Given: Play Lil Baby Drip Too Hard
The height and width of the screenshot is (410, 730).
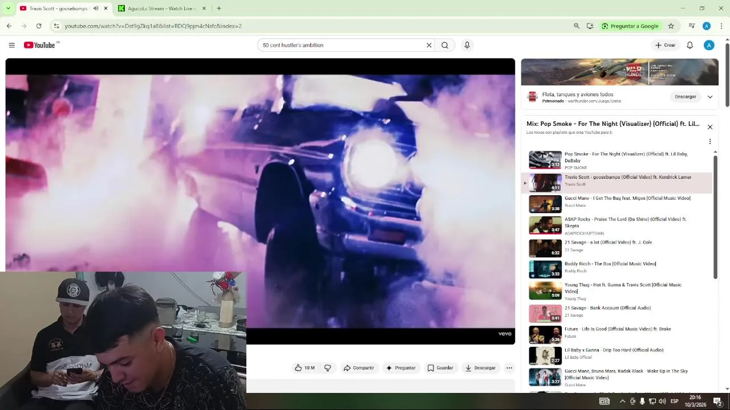Looking at the screenshot, I should tap(617, 355).
